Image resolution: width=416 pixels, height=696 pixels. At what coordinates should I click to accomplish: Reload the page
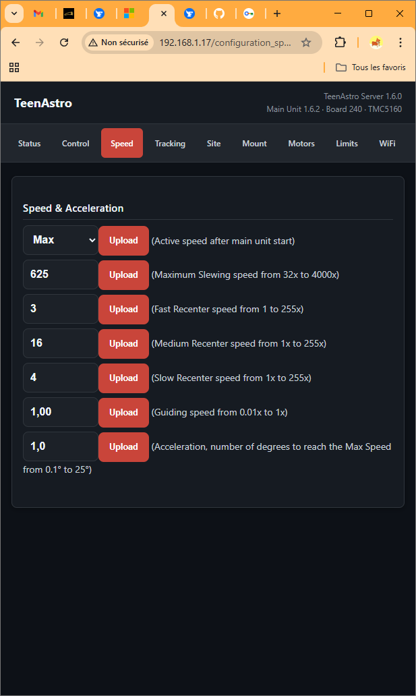coord(64,42)
